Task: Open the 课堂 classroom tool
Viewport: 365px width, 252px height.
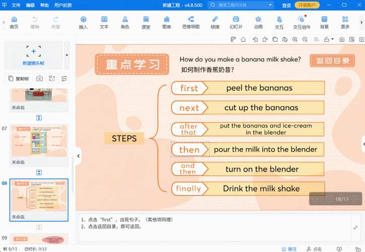Action: 146,22
